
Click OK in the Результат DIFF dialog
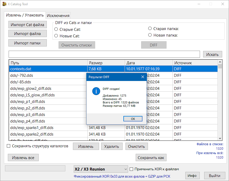coord(133,119)
